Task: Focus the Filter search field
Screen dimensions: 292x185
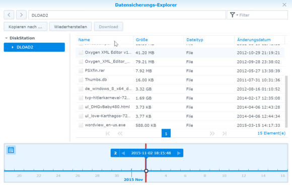Action: coord(263,15)
